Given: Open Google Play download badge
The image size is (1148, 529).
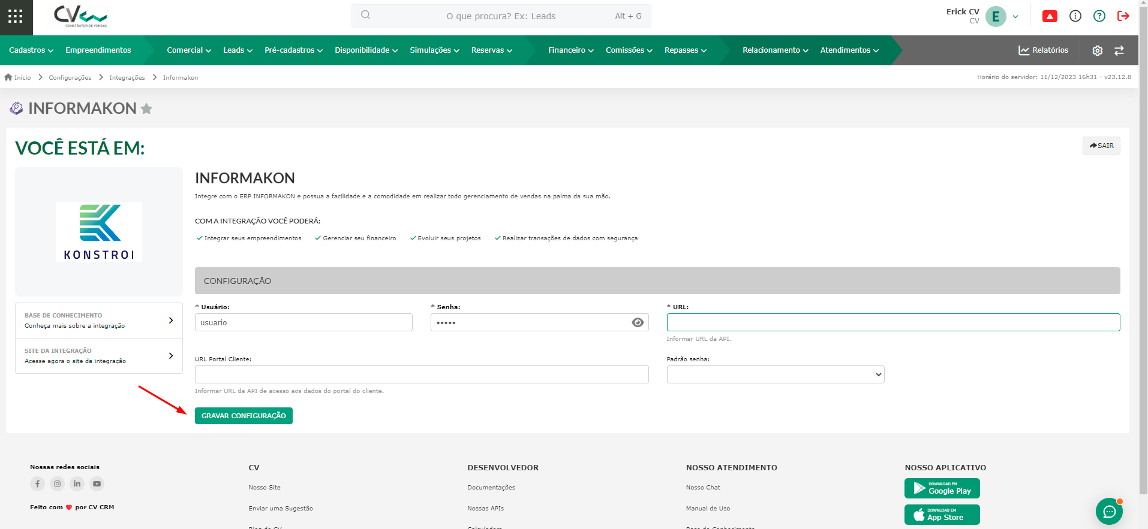Looking at the screenshot, I should (942, 488).
